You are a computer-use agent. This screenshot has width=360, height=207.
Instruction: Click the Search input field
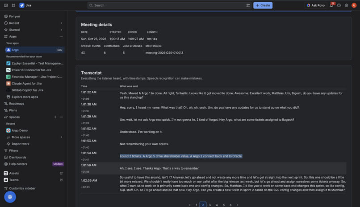(169, 5)
